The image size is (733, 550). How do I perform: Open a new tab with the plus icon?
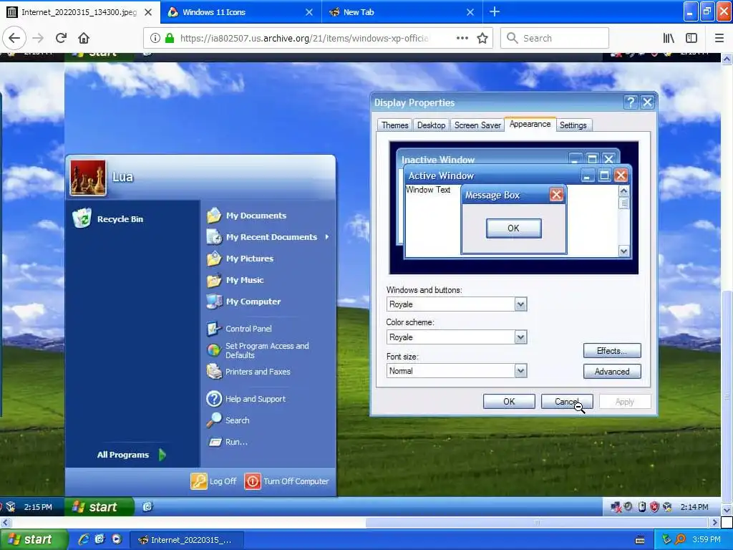494,11
